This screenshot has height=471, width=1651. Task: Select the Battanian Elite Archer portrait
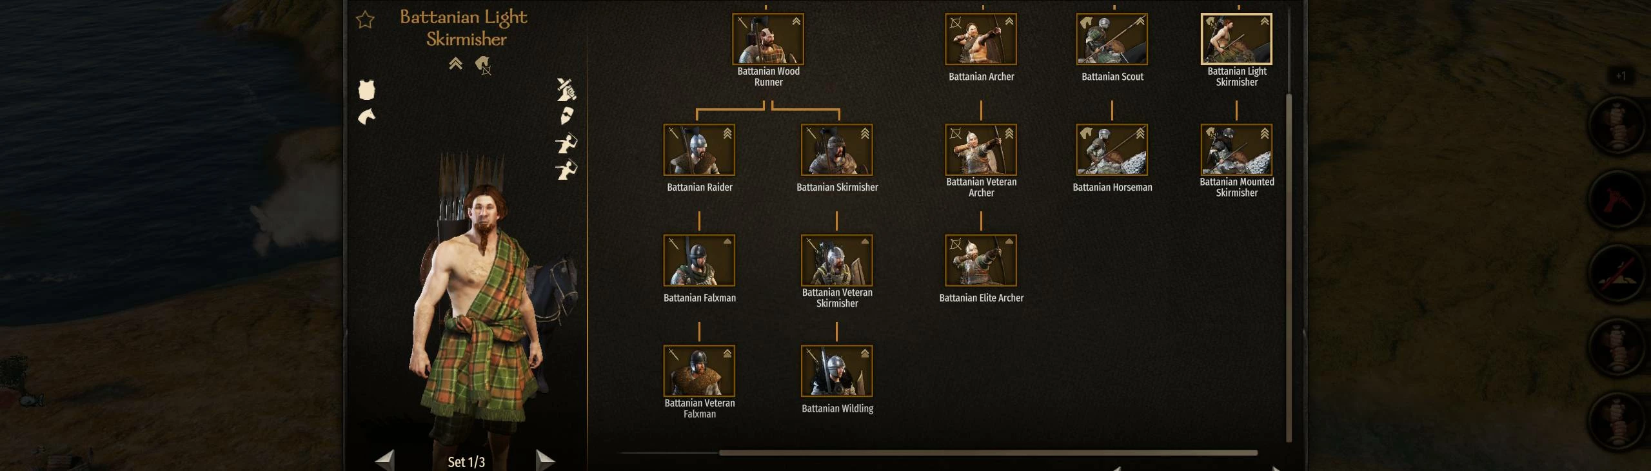click(x=981, y=260)
